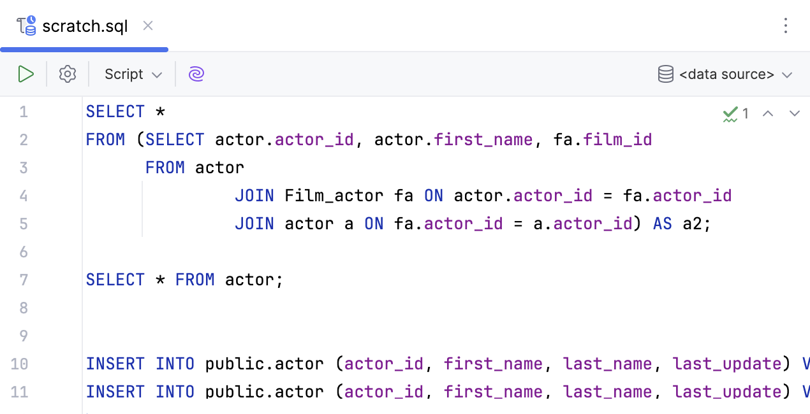Run the script with the green play icon
The image size is (810, 414).
pos(26,74)
